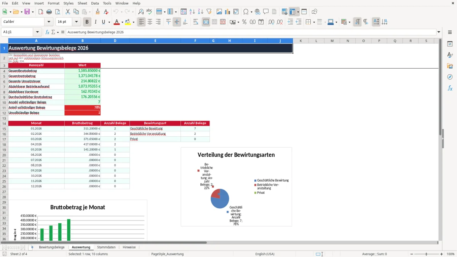Viewport: 457px width, 257px height.
Task: Open the Styles menu
Action: 69,3
